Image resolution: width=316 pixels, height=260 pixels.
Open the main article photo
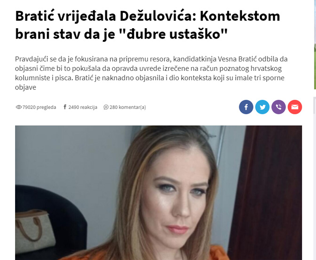(158, 192)
